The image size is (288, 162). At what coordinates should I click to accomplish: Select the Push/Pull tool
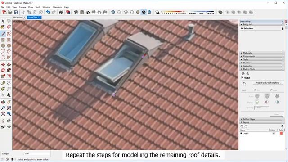coord(9,64)
